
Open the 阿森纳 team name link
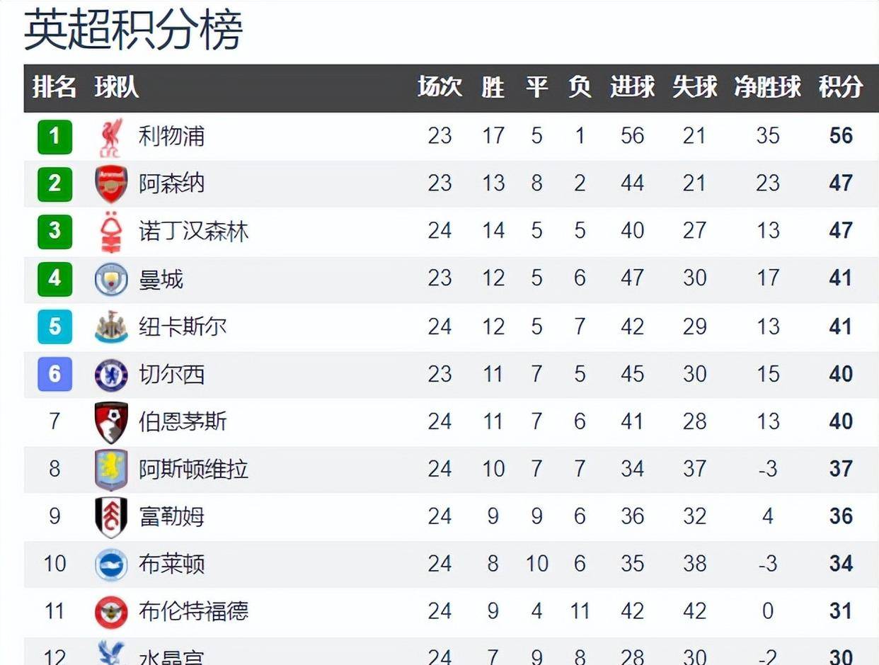[171, 183]
